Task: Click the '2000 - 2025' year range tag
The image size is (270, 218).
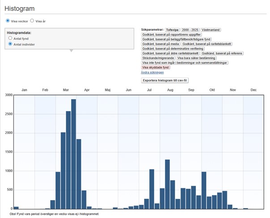Action: tap(190, 30)
